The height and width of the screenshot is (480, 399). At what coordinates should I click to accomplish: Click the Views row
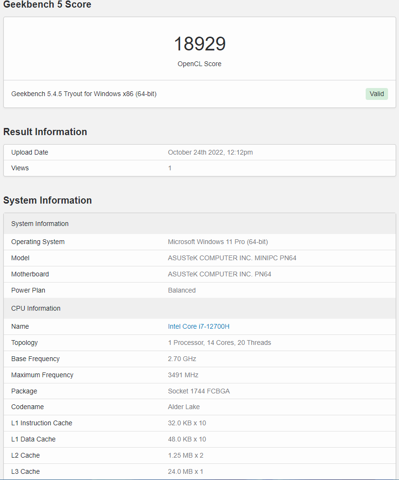click(199, 168)
